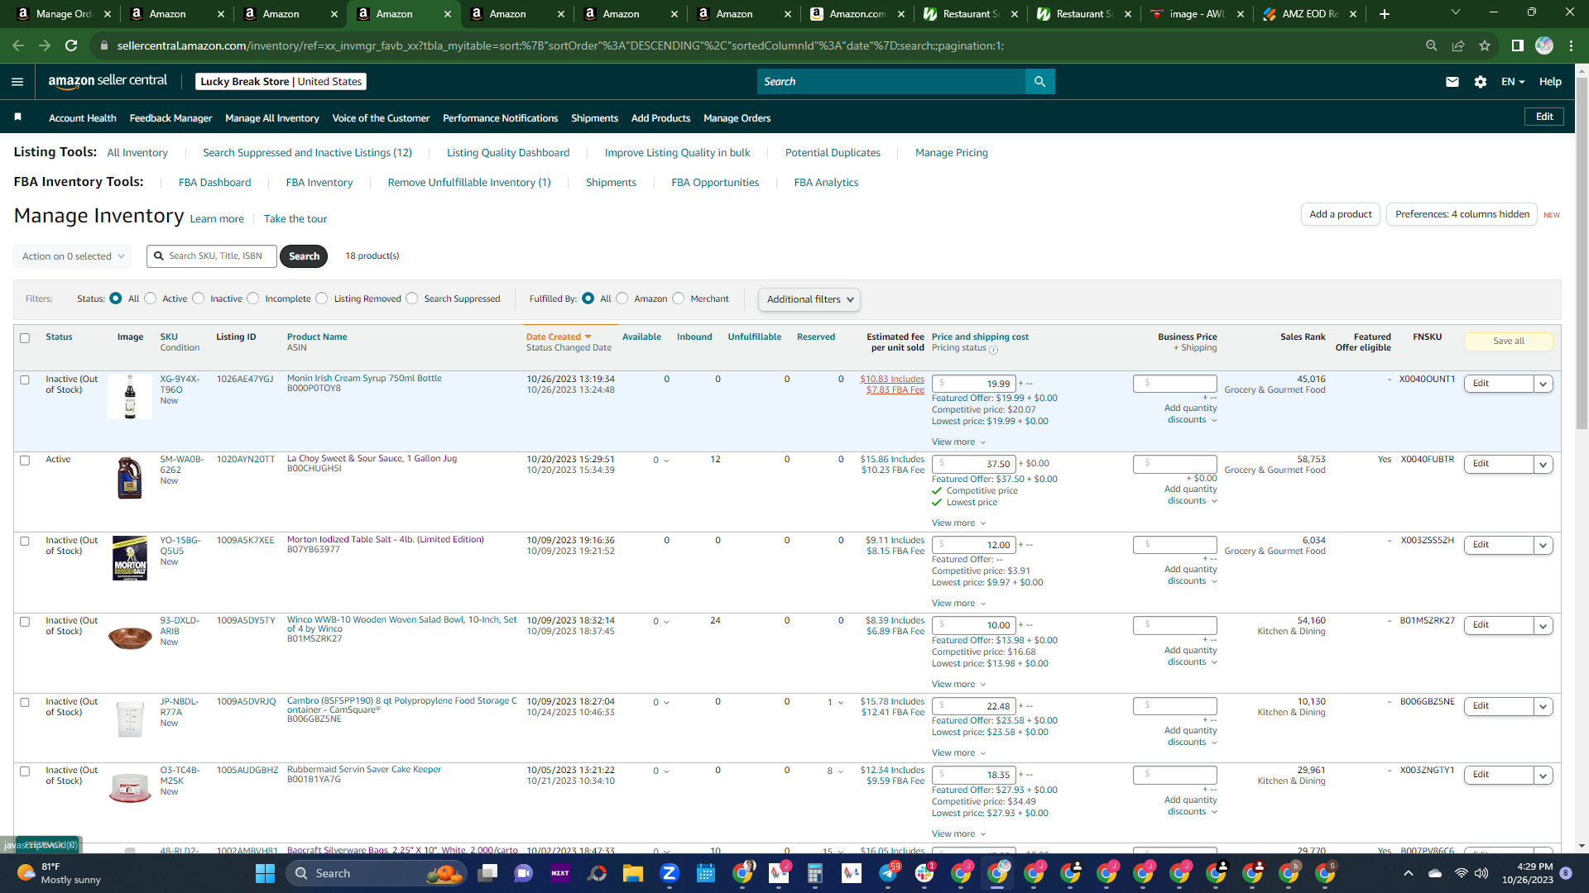Choose the Listing Removed status radio

tap(322, 298)
